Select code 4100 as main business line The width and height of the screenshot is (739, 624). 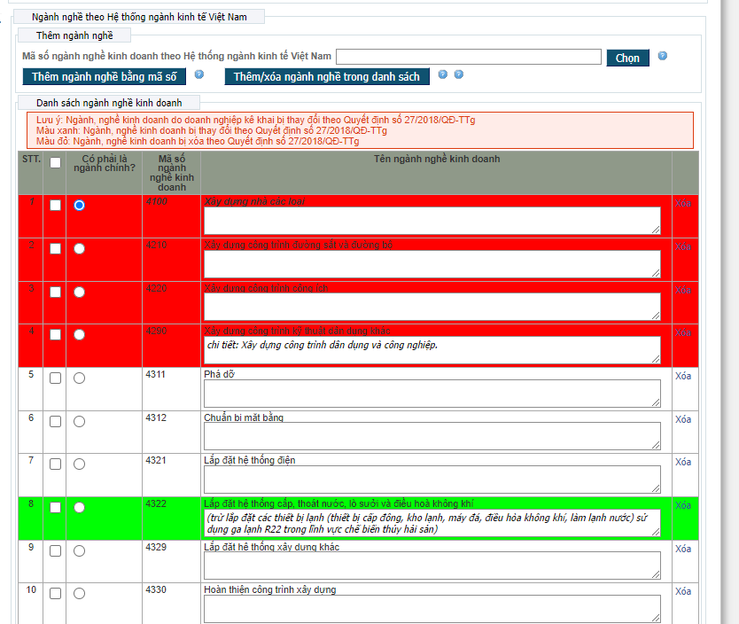click(80, 205)
